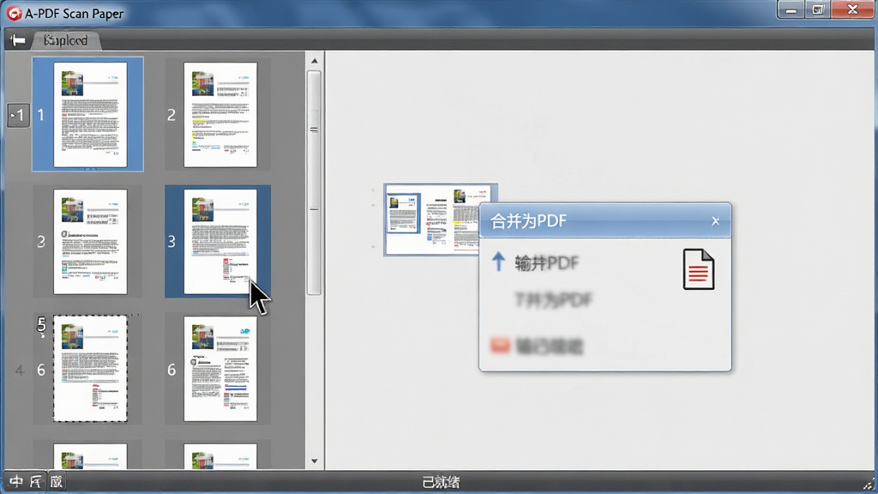Select the page thumbnail with the dashed border

(x=90, y=369)
